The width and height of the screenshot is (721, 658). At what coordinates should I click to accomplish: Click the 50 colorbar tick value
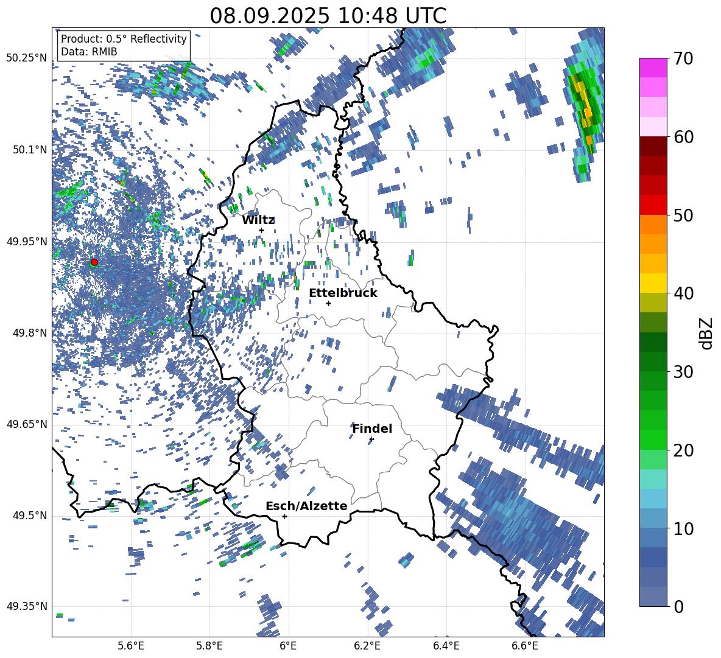(683, 215)
